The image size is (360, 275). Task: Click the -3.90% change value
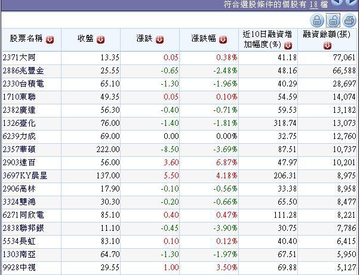(x=225, y=228)
